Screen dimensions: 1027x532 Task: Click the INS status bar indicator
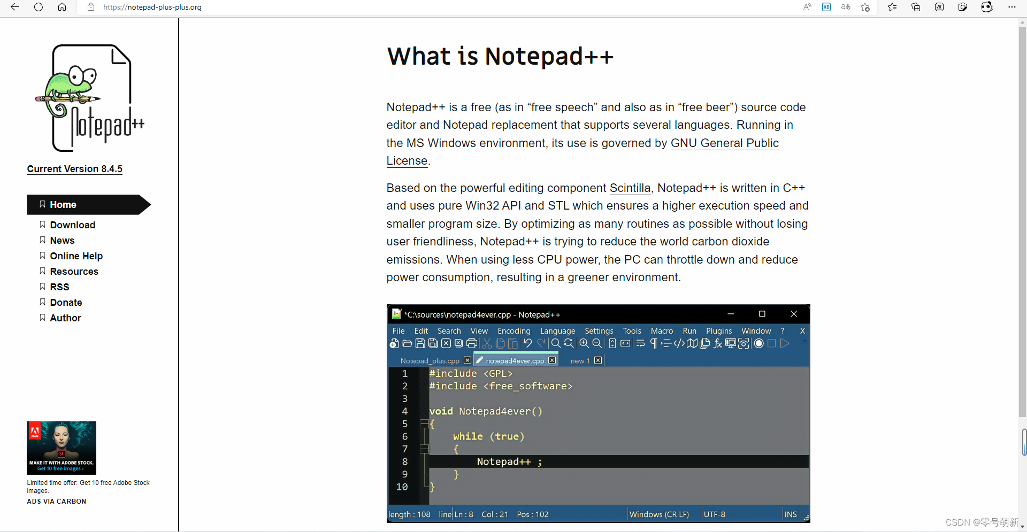click(x=791, y=514)
